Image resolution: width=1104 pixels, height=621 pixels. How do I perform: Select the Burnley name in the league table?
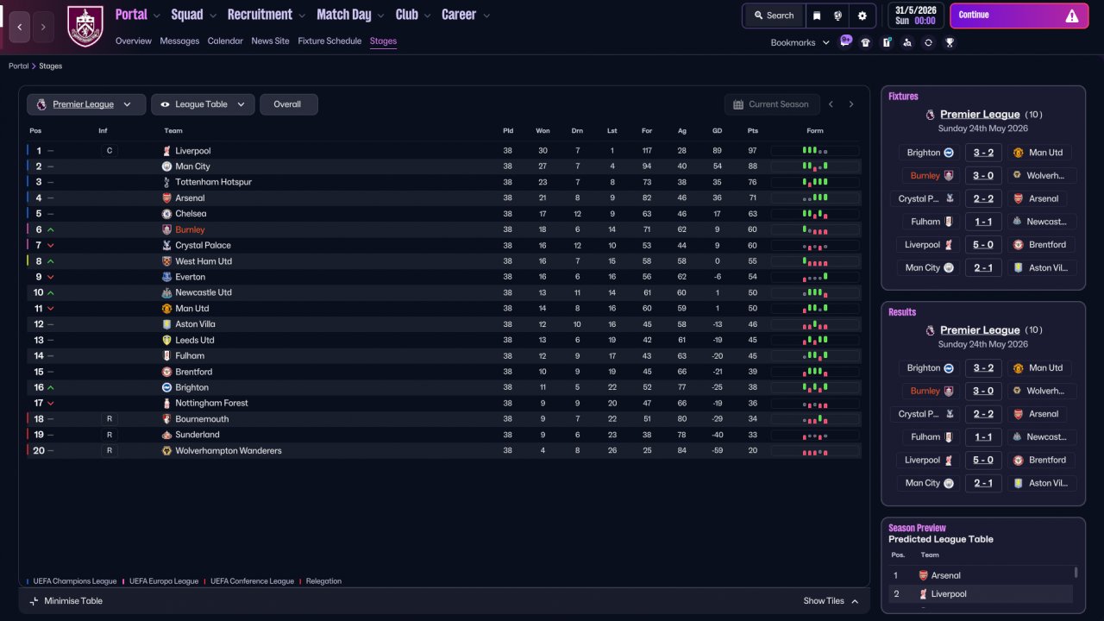pos(190,230)
